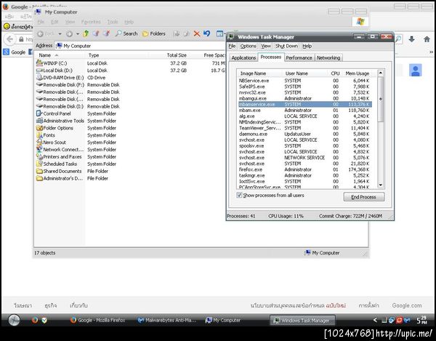Select the firefox.exe process row
436x341 pixels.
(304, 169)
